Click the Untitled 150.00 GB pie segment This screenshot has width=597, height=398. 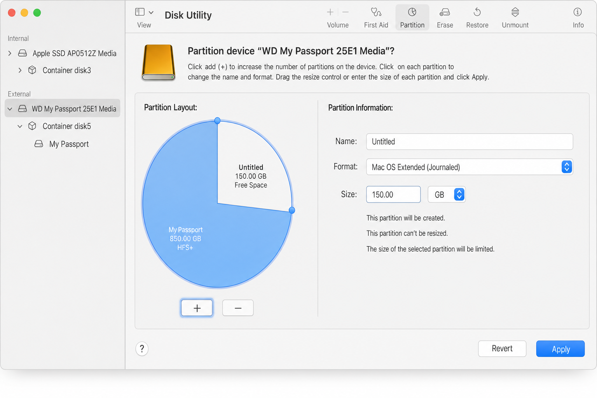click(x=251, y=176)
